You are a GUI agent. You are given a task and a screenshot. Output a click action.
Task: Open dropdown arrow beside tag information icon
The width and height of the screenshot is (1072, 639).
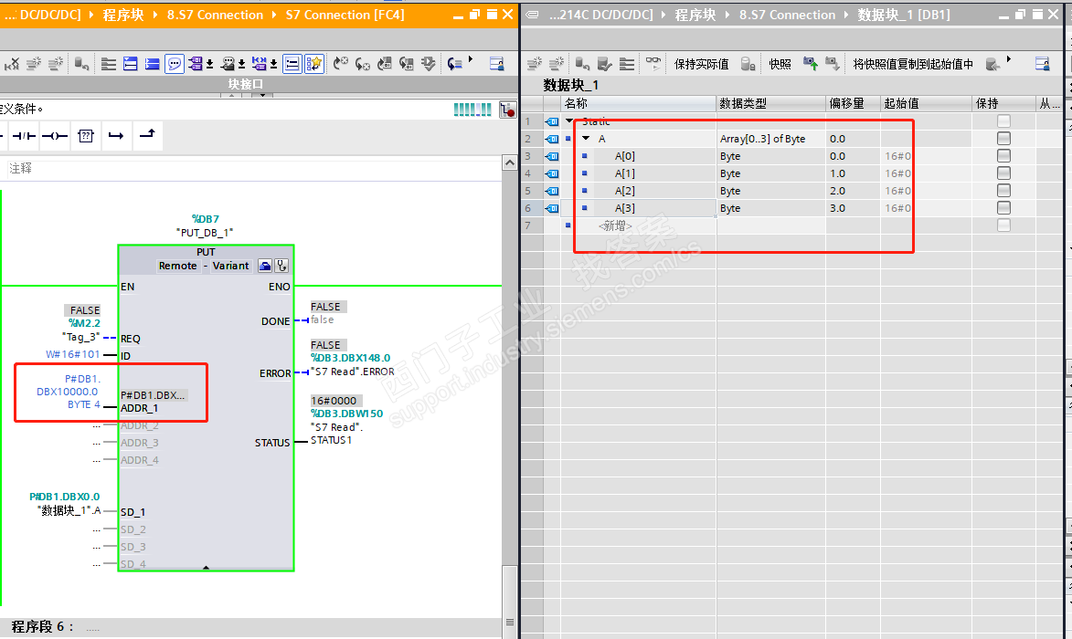(x=241, y=65)
